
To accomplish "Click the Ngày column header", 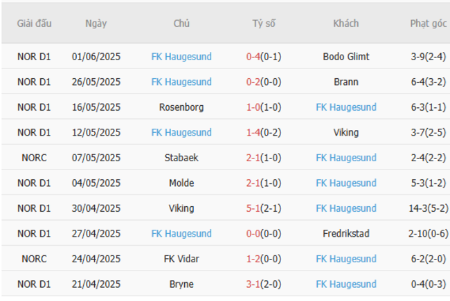I will click(96, 23).
